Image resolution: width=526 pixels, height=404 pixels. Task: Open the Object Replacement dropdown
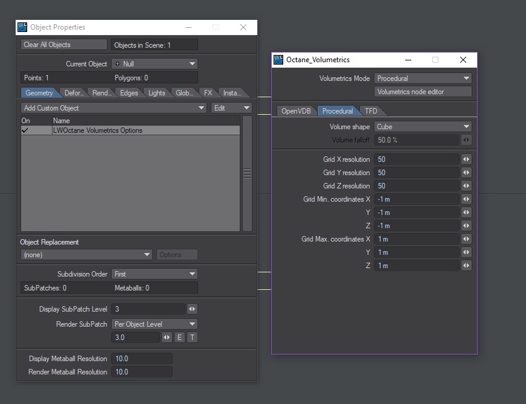point(86,255)
